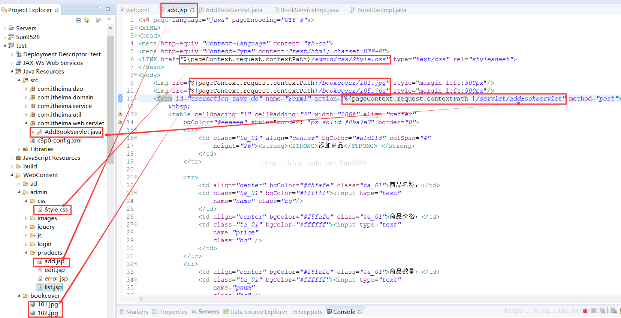Image resolution: width=621 pixels, height=318 pixels.
Task: Click the Deployment Descriptor icon
Action: pyautogui.click(x=19, y=54)
